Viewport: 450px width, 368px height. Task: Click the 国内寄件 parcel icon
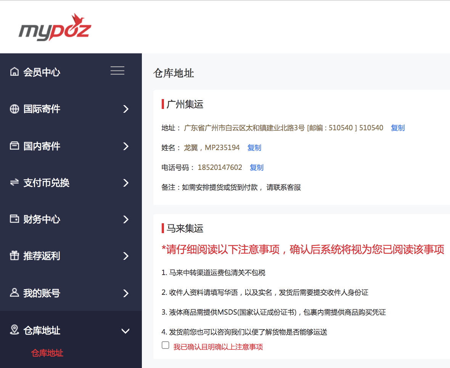click(14, 146)
